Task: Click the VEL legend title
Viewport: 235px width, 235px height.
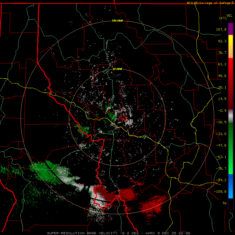Action: tap(229, 16)
